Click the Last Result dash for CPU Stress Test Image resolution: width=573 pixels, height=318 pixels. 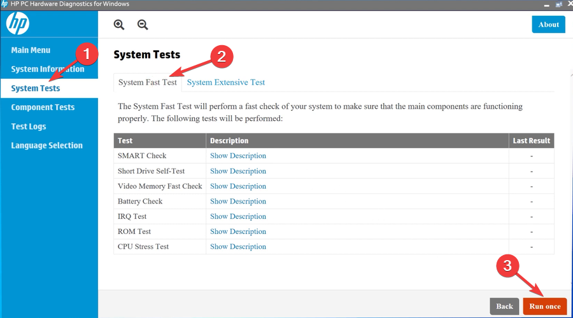[532, 247]
